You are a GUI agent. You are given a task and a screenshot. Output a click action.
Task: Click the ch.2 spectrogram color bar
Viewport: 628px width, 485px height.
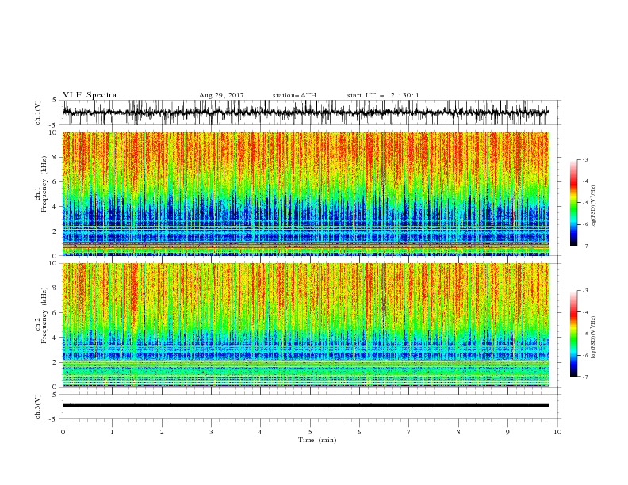point(573,334)
